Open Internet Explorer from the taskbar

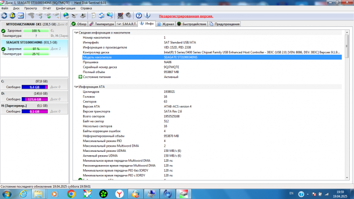pos(23,194)
